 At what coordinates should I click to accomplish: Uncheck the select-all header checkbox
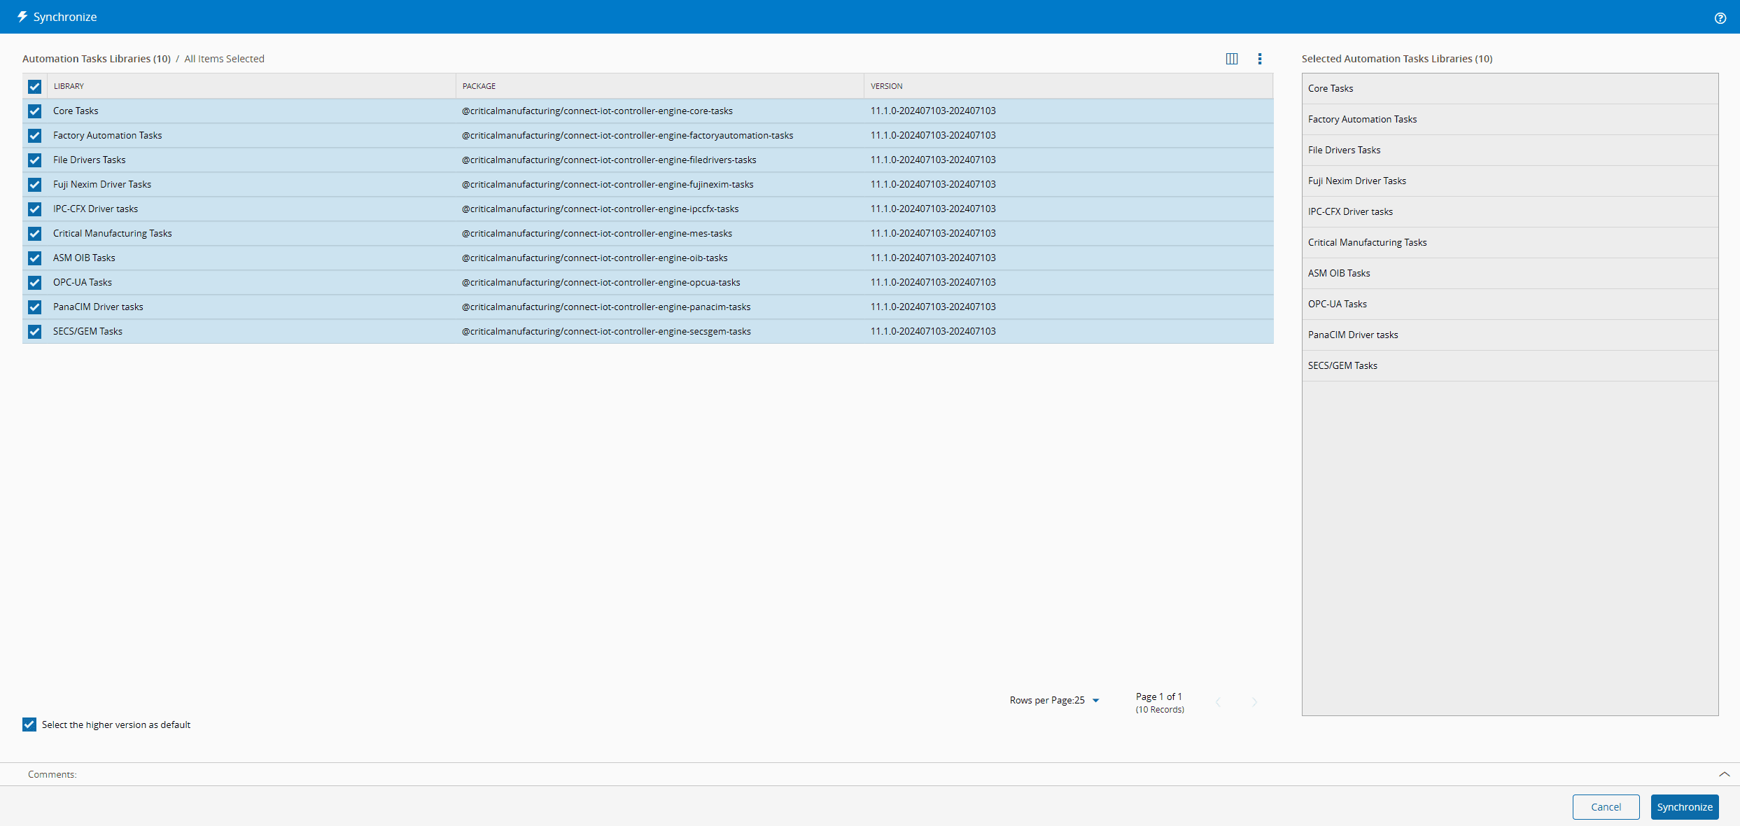(x=34, y=86)
